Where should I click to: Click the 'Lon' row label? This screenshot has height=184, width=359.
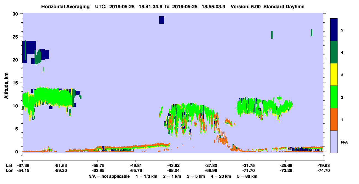(9, 170)
